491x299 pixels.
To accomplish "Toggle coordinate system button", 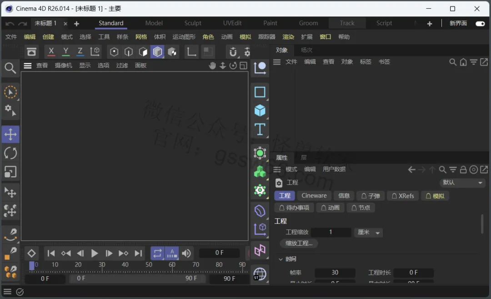I will coord(95,51).
